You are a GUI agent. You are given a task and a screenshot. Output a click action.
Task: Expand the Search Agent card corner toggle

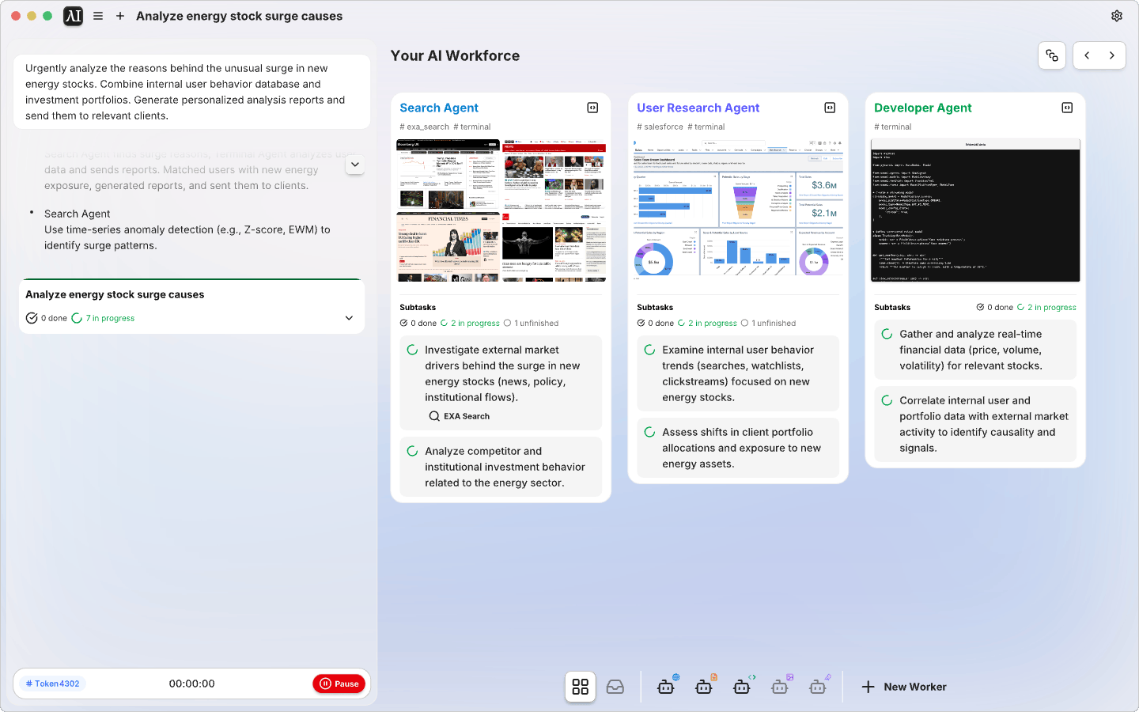pyautogui.click(x=592, y=107)
